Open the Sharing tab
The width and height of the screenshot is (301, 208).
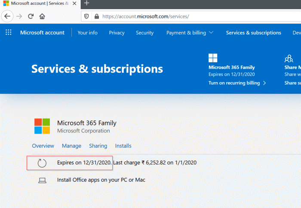(x=98, y=146)
